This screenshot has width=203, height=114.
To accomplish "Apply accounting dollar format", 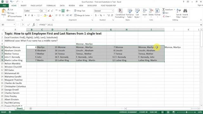I will [96, 16].
